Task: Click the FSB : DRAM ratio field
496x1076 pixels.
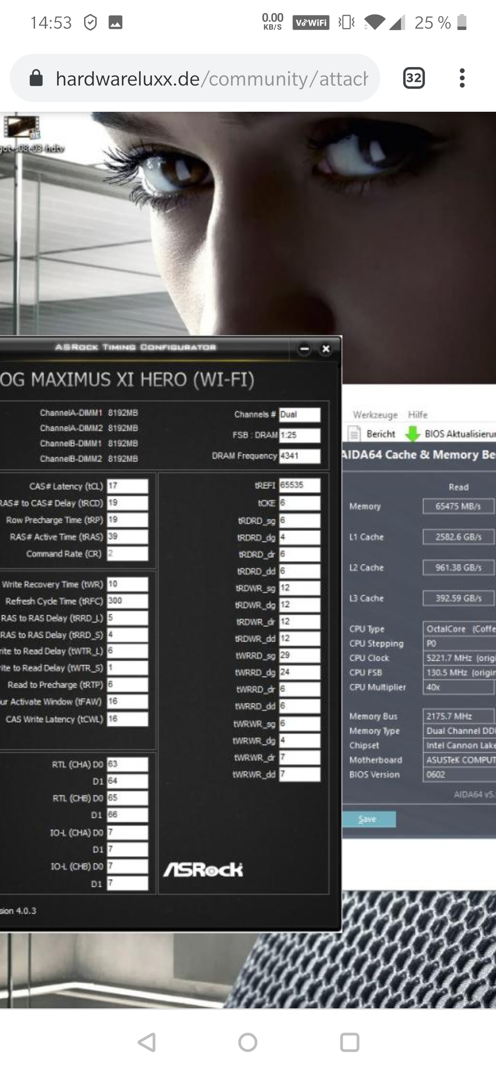Action: [x=300, y=435]
